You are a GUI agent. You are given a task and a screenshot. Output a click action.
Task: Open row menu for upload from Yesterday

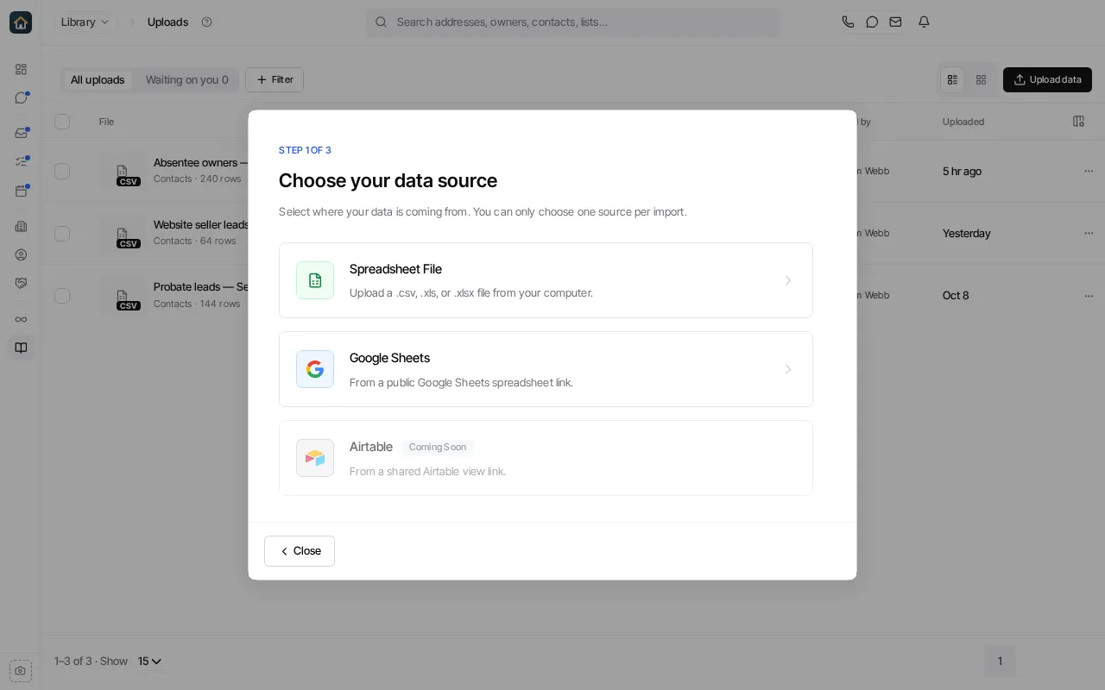1089,233
